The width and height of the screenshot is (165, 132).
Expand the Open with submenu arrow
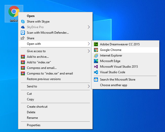(89, 44)
